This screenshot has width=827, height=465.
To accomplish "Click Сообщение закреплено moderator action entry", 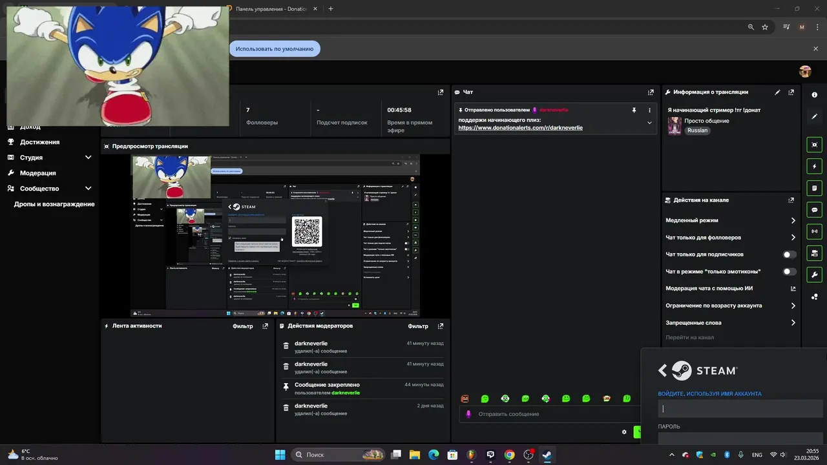I will (362, 388).
